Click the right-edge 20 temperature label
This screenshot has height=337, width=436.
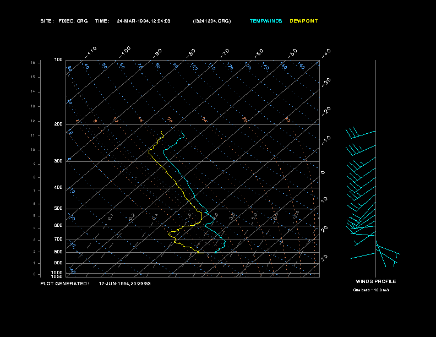[324, 229]
